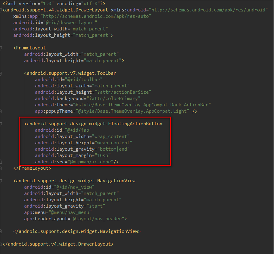Collapse the NavigationView opening tag fold marker
The width and height of the screenshot is (274, 254).
tap(1, 181)
